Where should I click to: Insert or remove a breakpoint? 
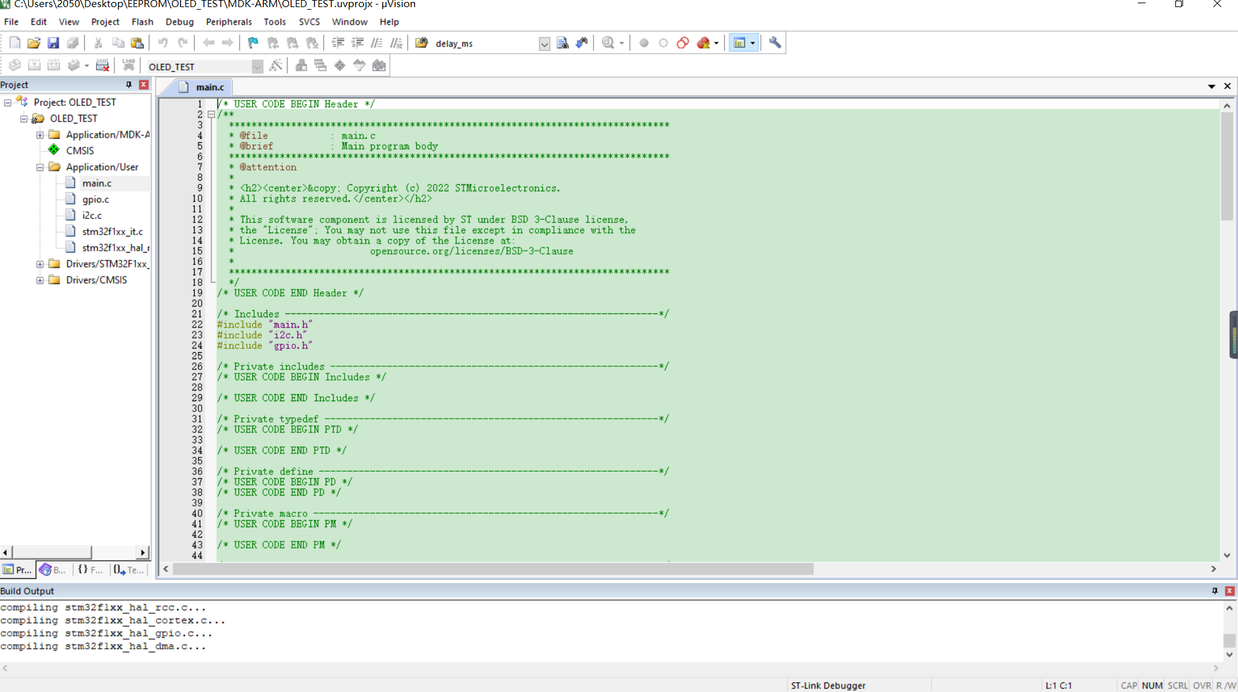click(x=644, y=43)
